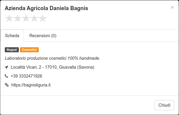Image resolution: width=179 pixels, height=115 pixels.
Task: Switch to the Recensioni (0) tab
Action: [x=43, y=36]
